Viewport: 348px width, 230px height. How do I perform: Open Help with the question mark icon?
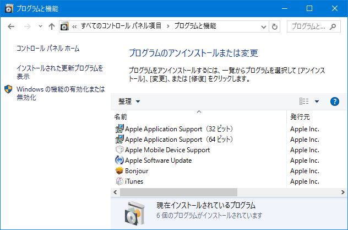(334, 101)
